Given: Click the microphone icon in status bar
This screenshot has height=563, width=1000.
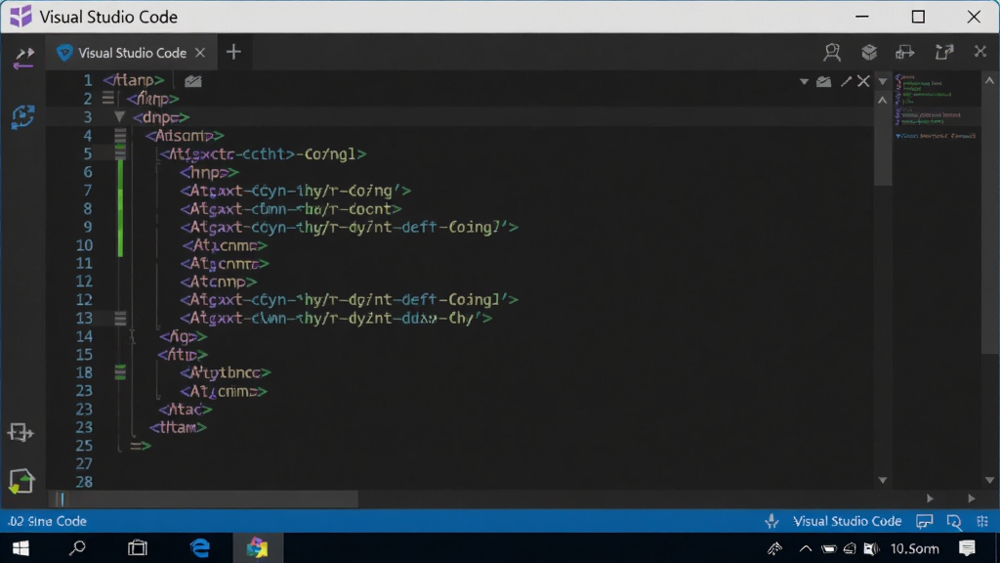Looking at the screenshot, I should (x=771, y=521).
